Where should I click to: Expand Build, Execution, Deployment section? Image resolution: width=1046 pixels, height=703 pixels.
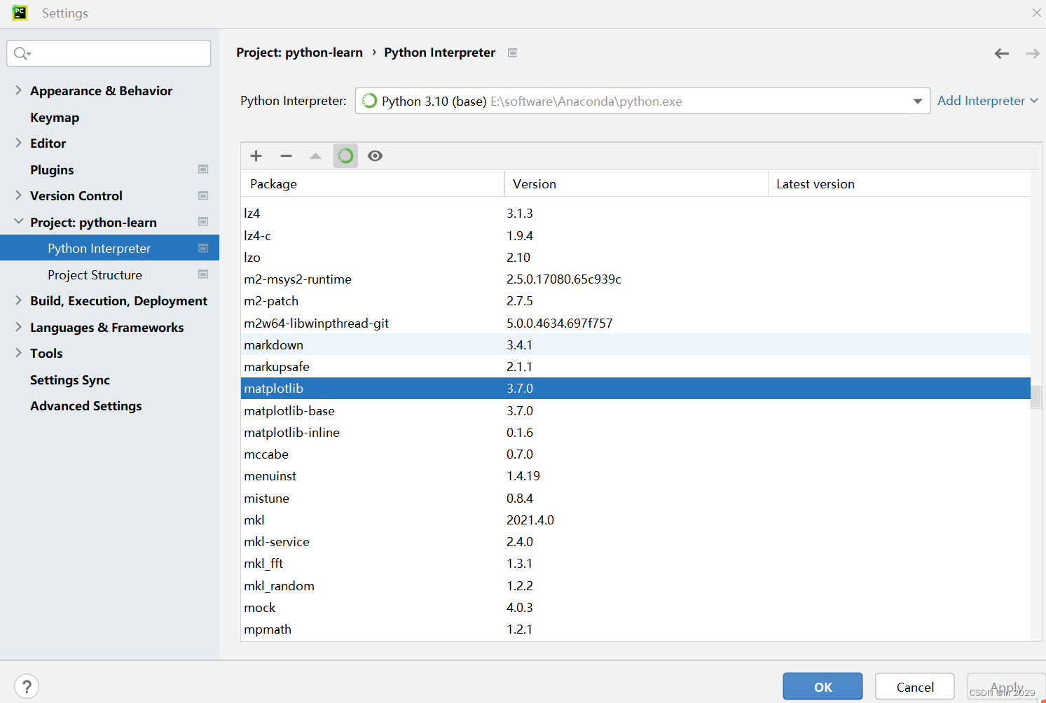click(18, 300)
